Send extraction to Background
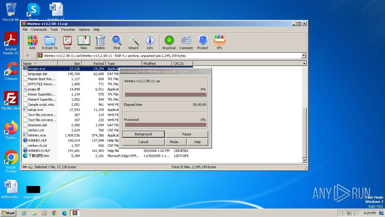 pyautogui.click(x=143, y=134)
